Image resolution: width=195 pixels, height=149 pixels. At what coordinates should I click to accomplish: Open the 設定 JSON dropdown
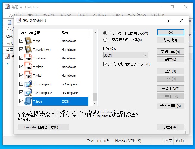pos(125,55)
